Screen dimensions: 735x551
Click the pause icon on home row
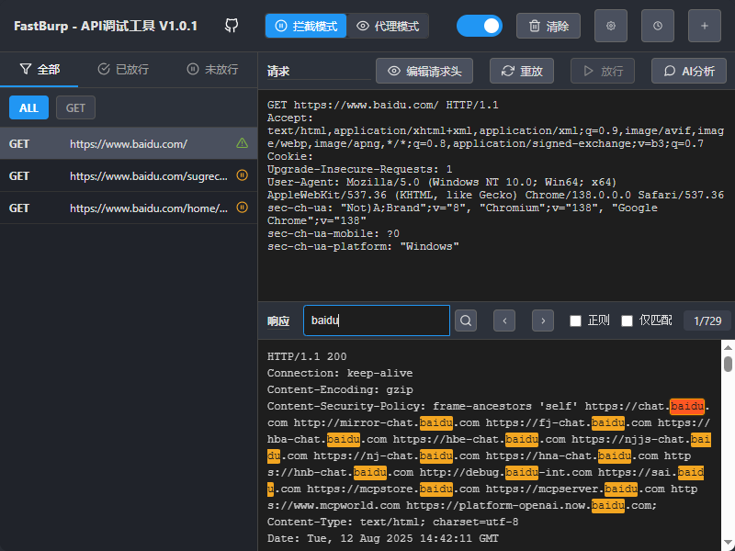click(242, 208)
